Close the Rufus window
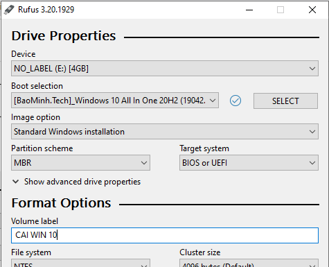This screenshot has width=329, height=267. pyautogui.click(x=312, y=10)
